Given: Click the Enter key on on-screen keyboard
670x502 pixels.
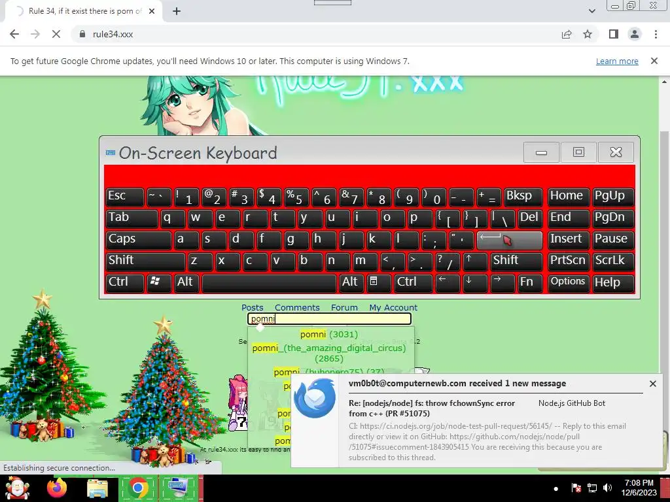Looking at the screenshot, I should click(509, 239).
